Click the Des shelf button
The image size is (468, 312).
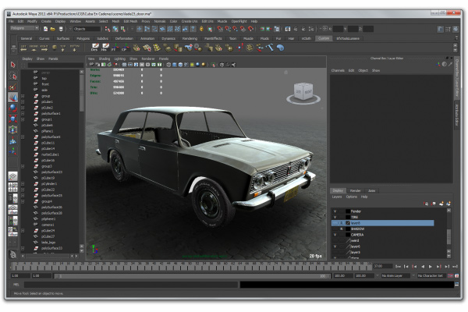(x=95, y=47)
